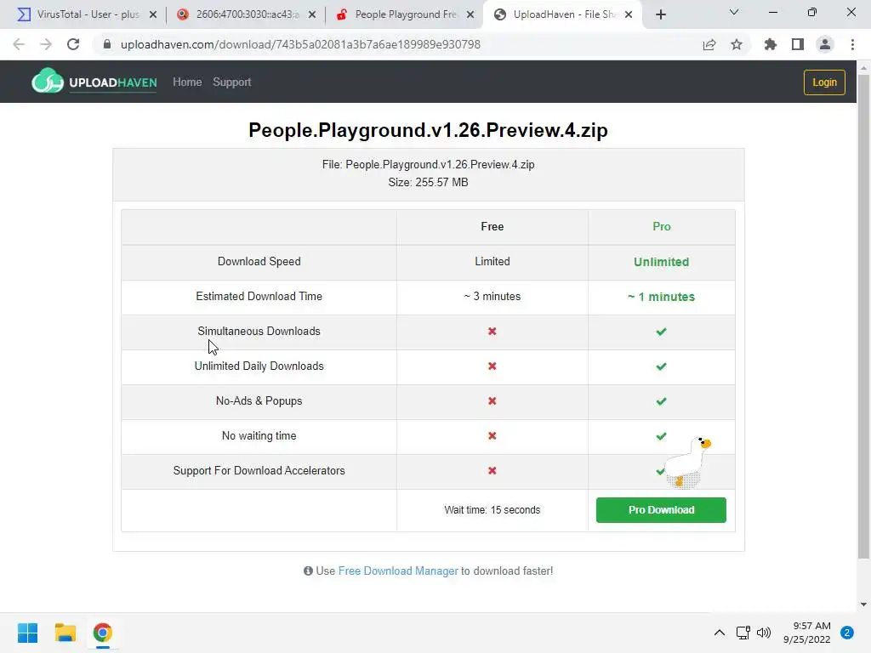Click the address bar URL
This screenshot has width=871, height=653.
[x=300, y=44]
